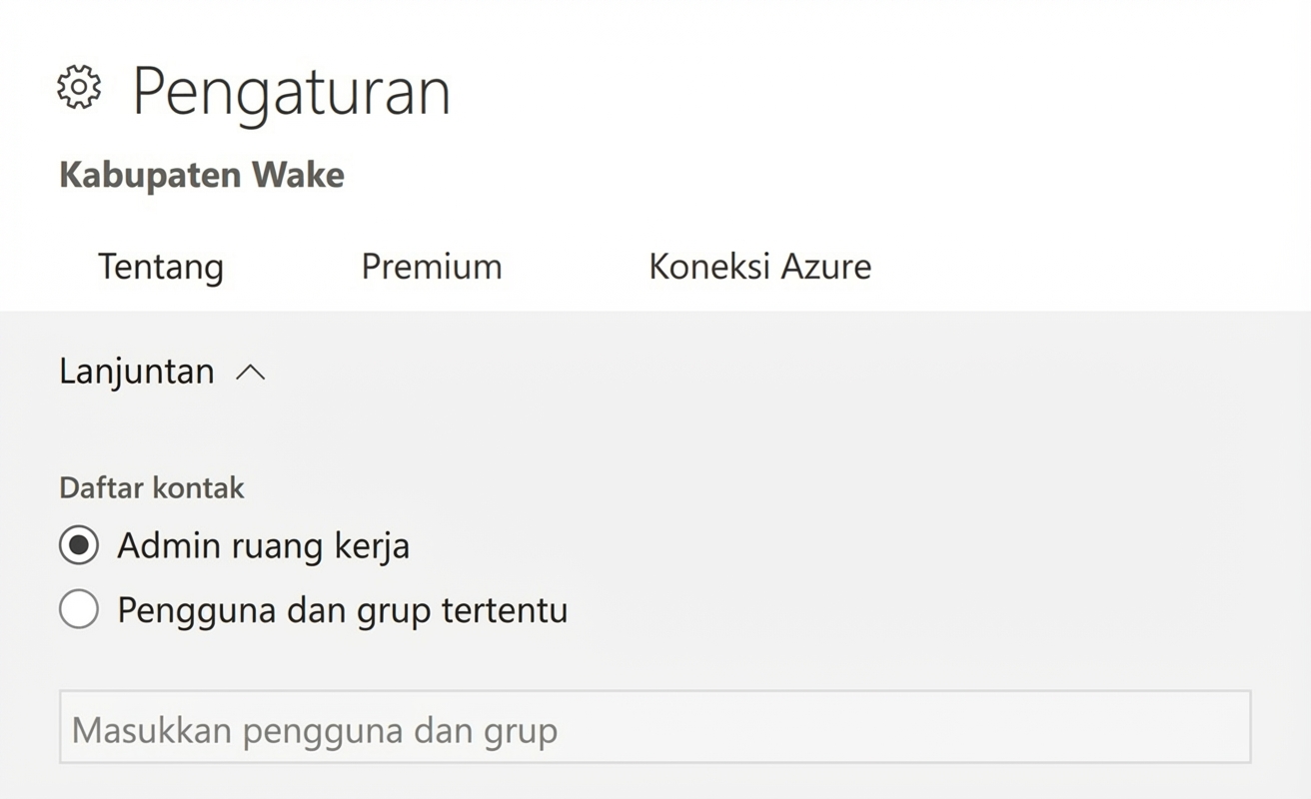
Task: Open the Azure connection settings via its tab
Action: (x=759, y=266)
